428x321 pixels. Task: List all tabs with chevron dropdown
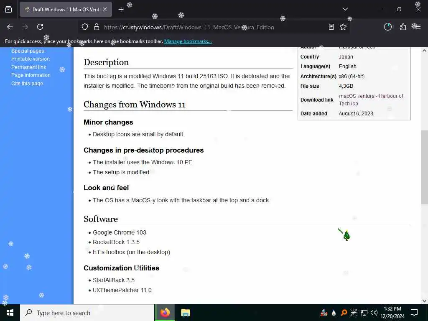(x=345, y=9)
